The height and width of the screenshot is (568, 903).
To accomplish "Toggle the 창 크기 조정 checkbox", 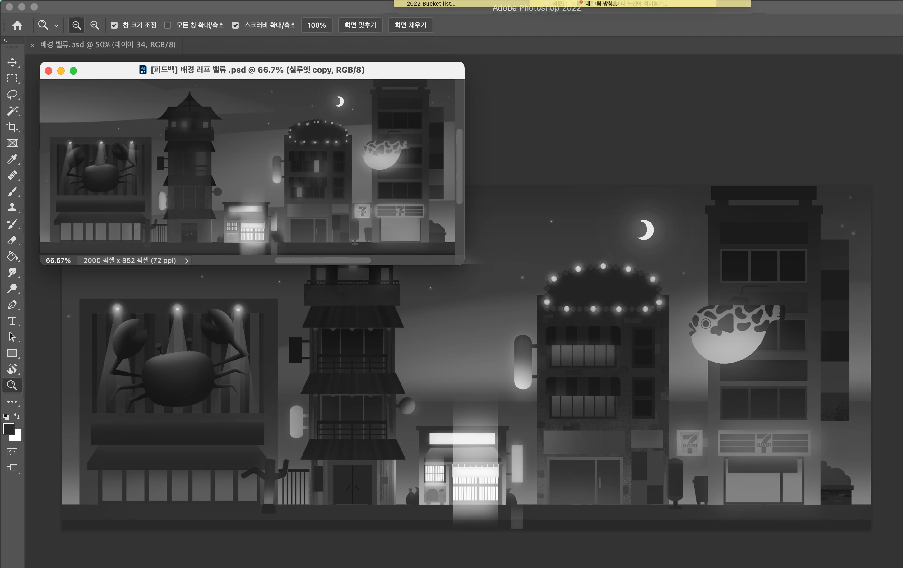I will pyautogui.click(x=114, y=25).
